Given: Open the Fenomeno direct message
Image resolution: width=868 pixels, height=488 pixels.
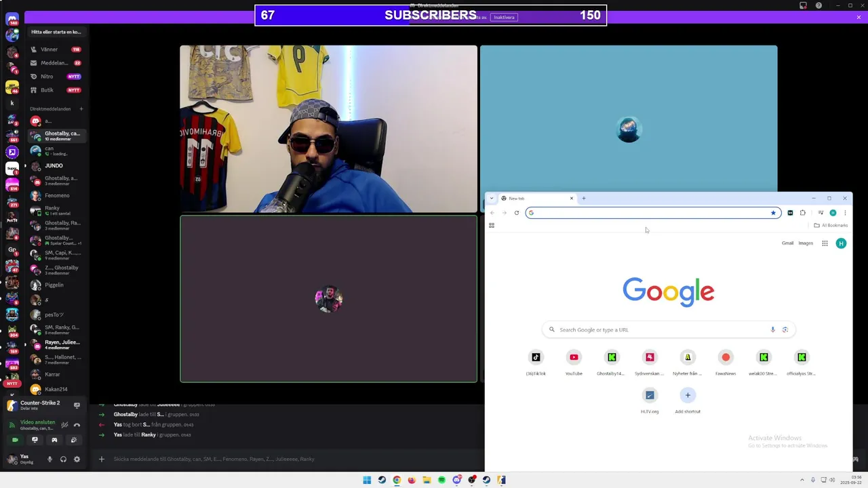Looking at the screenshot, I should 56,196.
